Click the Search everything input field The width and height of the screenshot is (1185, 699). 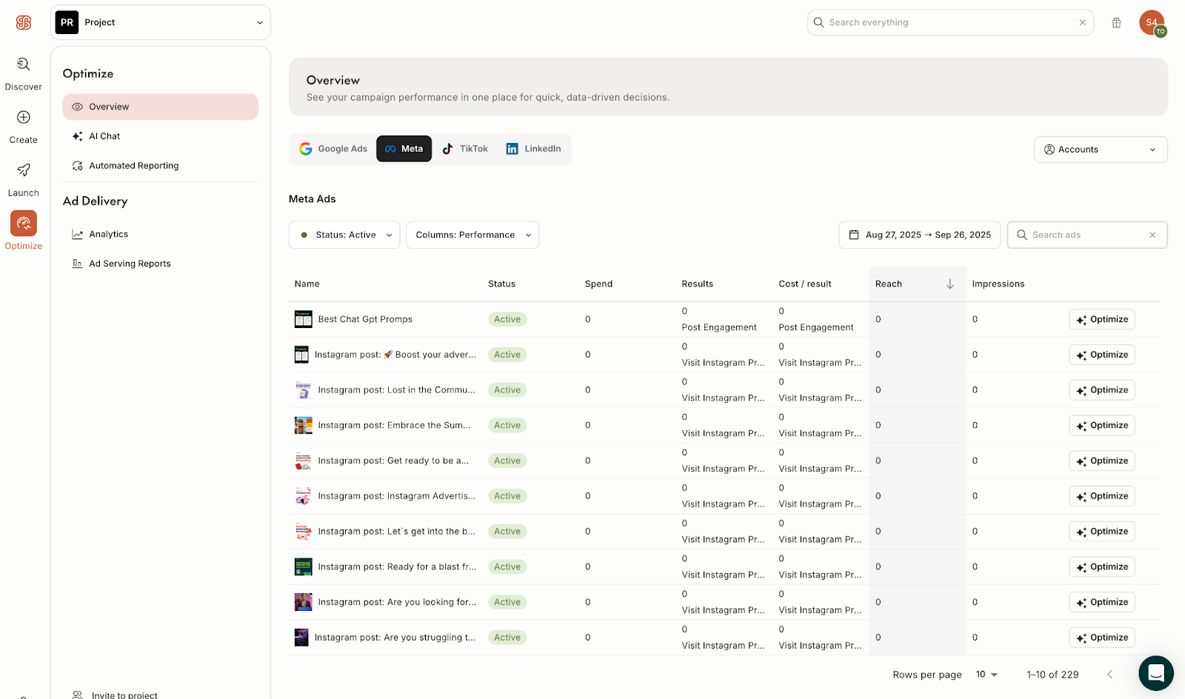click(948, 23)
